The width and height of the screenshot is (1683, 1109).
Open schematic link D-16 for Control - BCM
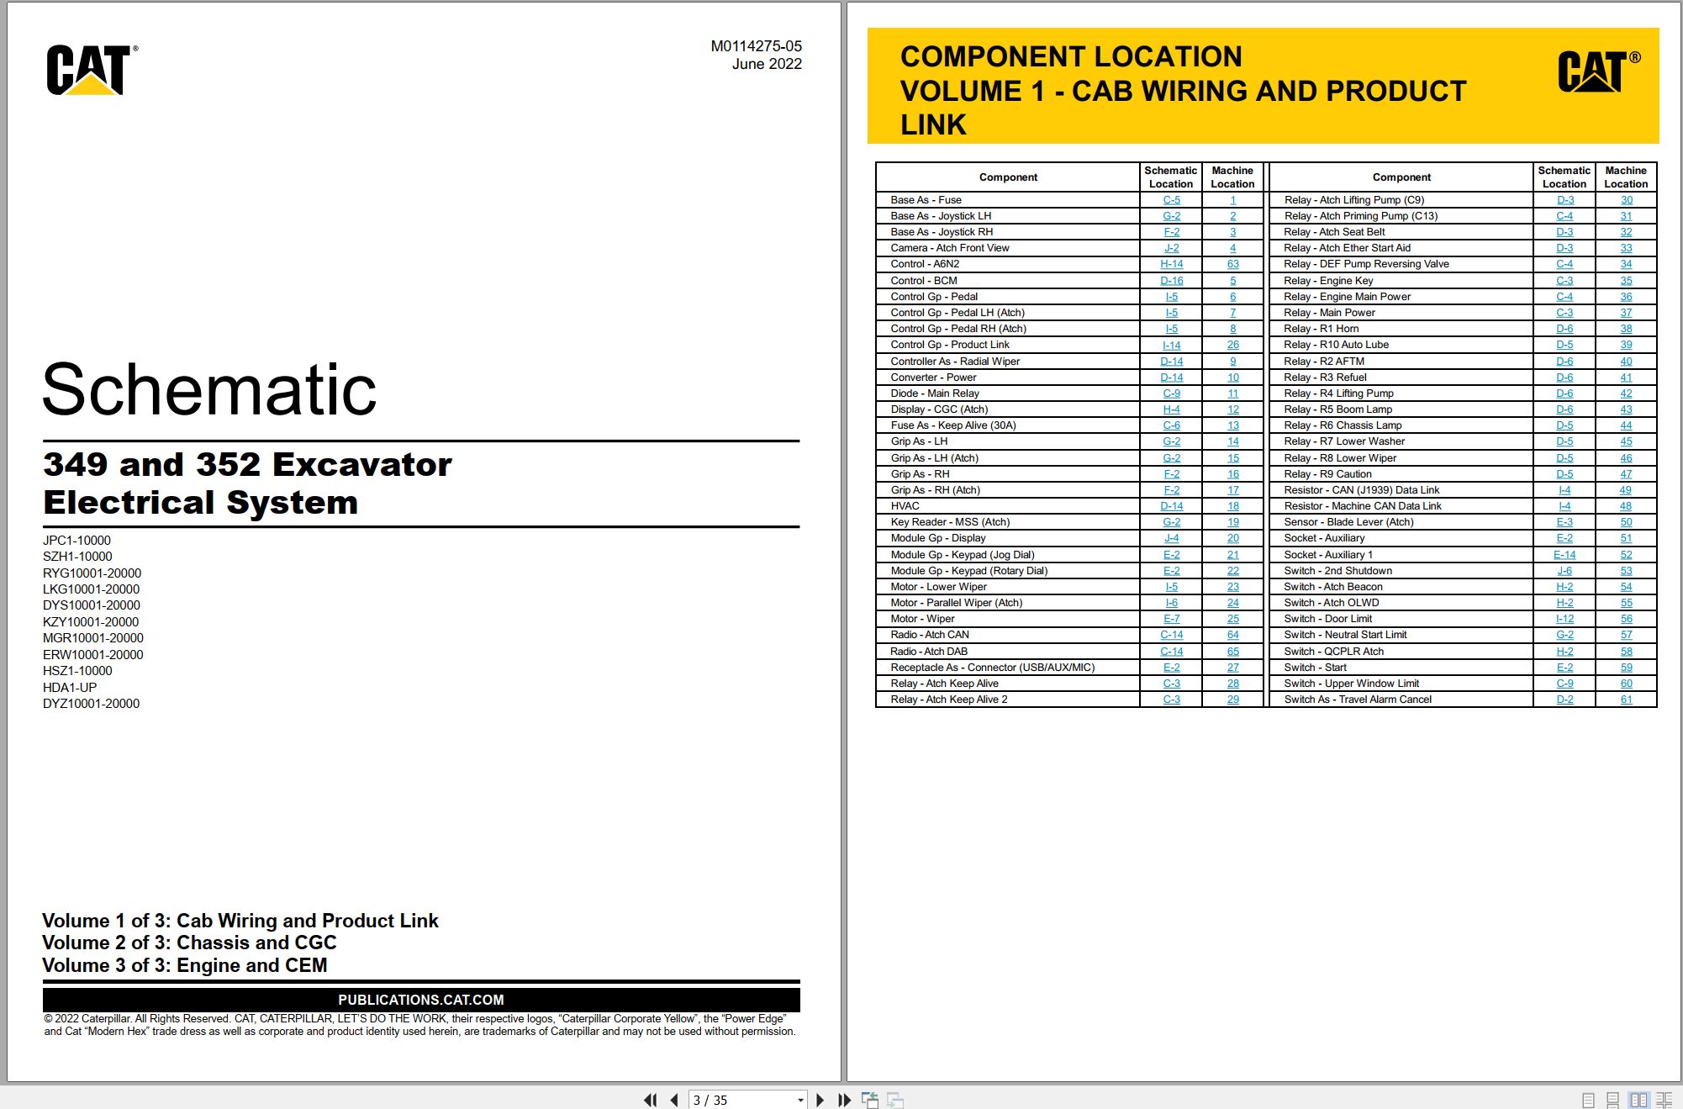point(1171,281)
